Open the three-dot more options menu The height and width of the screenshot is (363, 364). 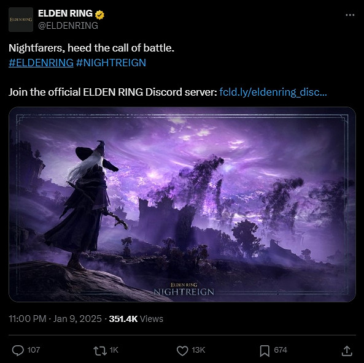click(350, 15)
